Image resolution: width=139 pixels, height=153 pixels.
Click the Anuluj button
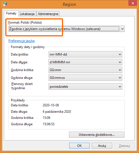pyautogui.click(x=102, y=146)
